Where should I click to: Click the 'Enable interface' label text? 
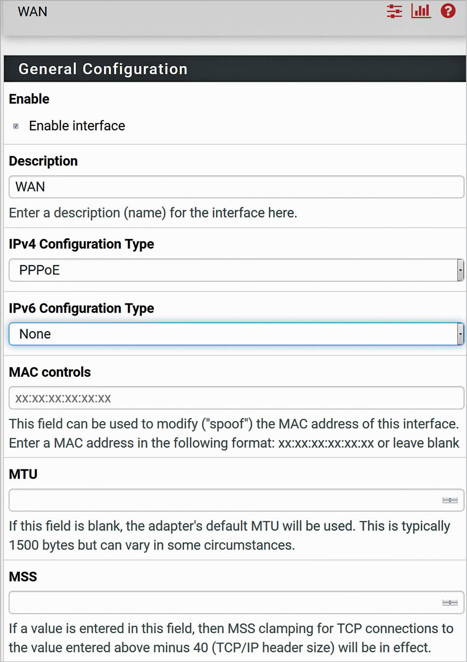click(x=77, y=126)
